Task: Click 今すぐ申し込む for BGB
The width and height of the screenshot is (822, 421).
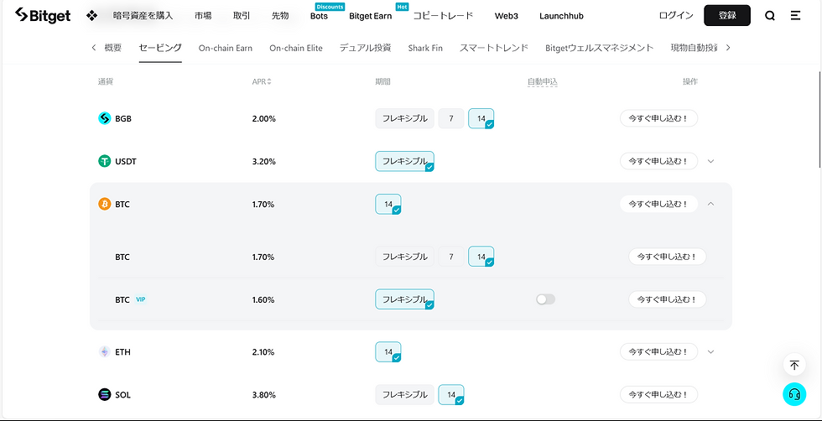Action: point(658,118)
